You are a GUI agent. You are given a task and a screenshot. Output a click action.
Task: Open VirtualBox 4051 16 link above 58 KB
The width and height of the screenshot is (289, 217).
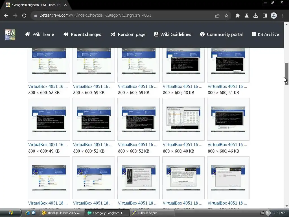pyautogui.click(x=48, y=86)
